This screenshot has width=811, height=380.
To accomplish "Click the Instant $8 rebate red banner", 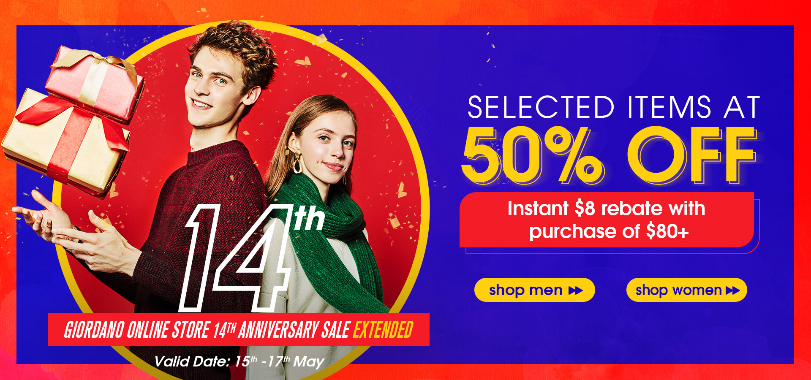I will [607, 220].
